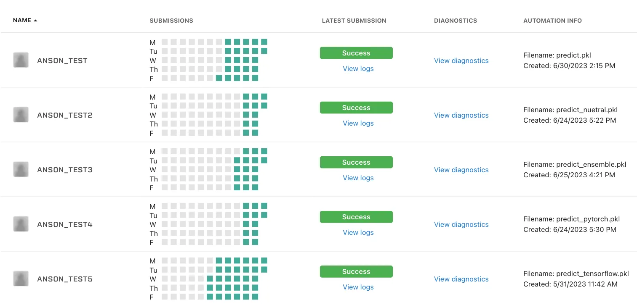Click the ANSON_TEST5 Friday row's first green square
The width and height of the screenshot is (637, 305).
pos(210,297)
